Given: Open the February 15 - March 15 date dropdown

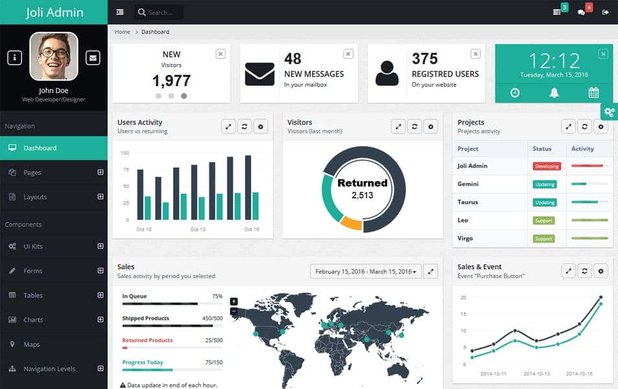Looking at the screenshot, I should (365, 271).
